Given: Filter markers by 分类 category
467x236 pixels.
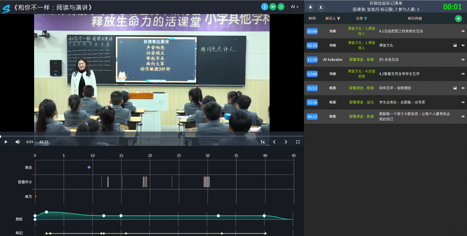Looking at the screenshot, I should click(x=365, y=18).
